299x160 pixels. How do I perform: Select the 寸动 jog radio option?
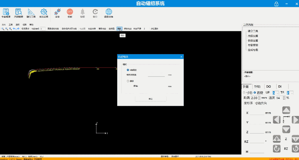click(x=244, y=93)
